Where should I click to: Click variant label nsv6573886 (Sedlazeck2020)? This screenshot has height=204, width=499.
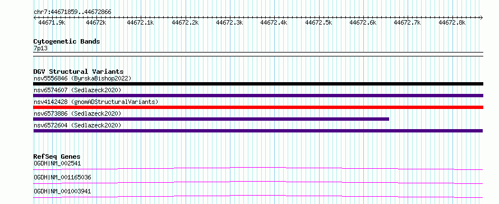(77, 113)
